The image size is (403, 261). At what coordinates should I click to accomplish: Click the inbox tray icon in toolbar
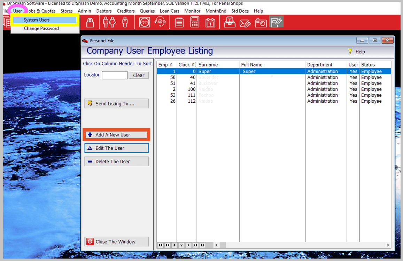click(x=230, y=22)
